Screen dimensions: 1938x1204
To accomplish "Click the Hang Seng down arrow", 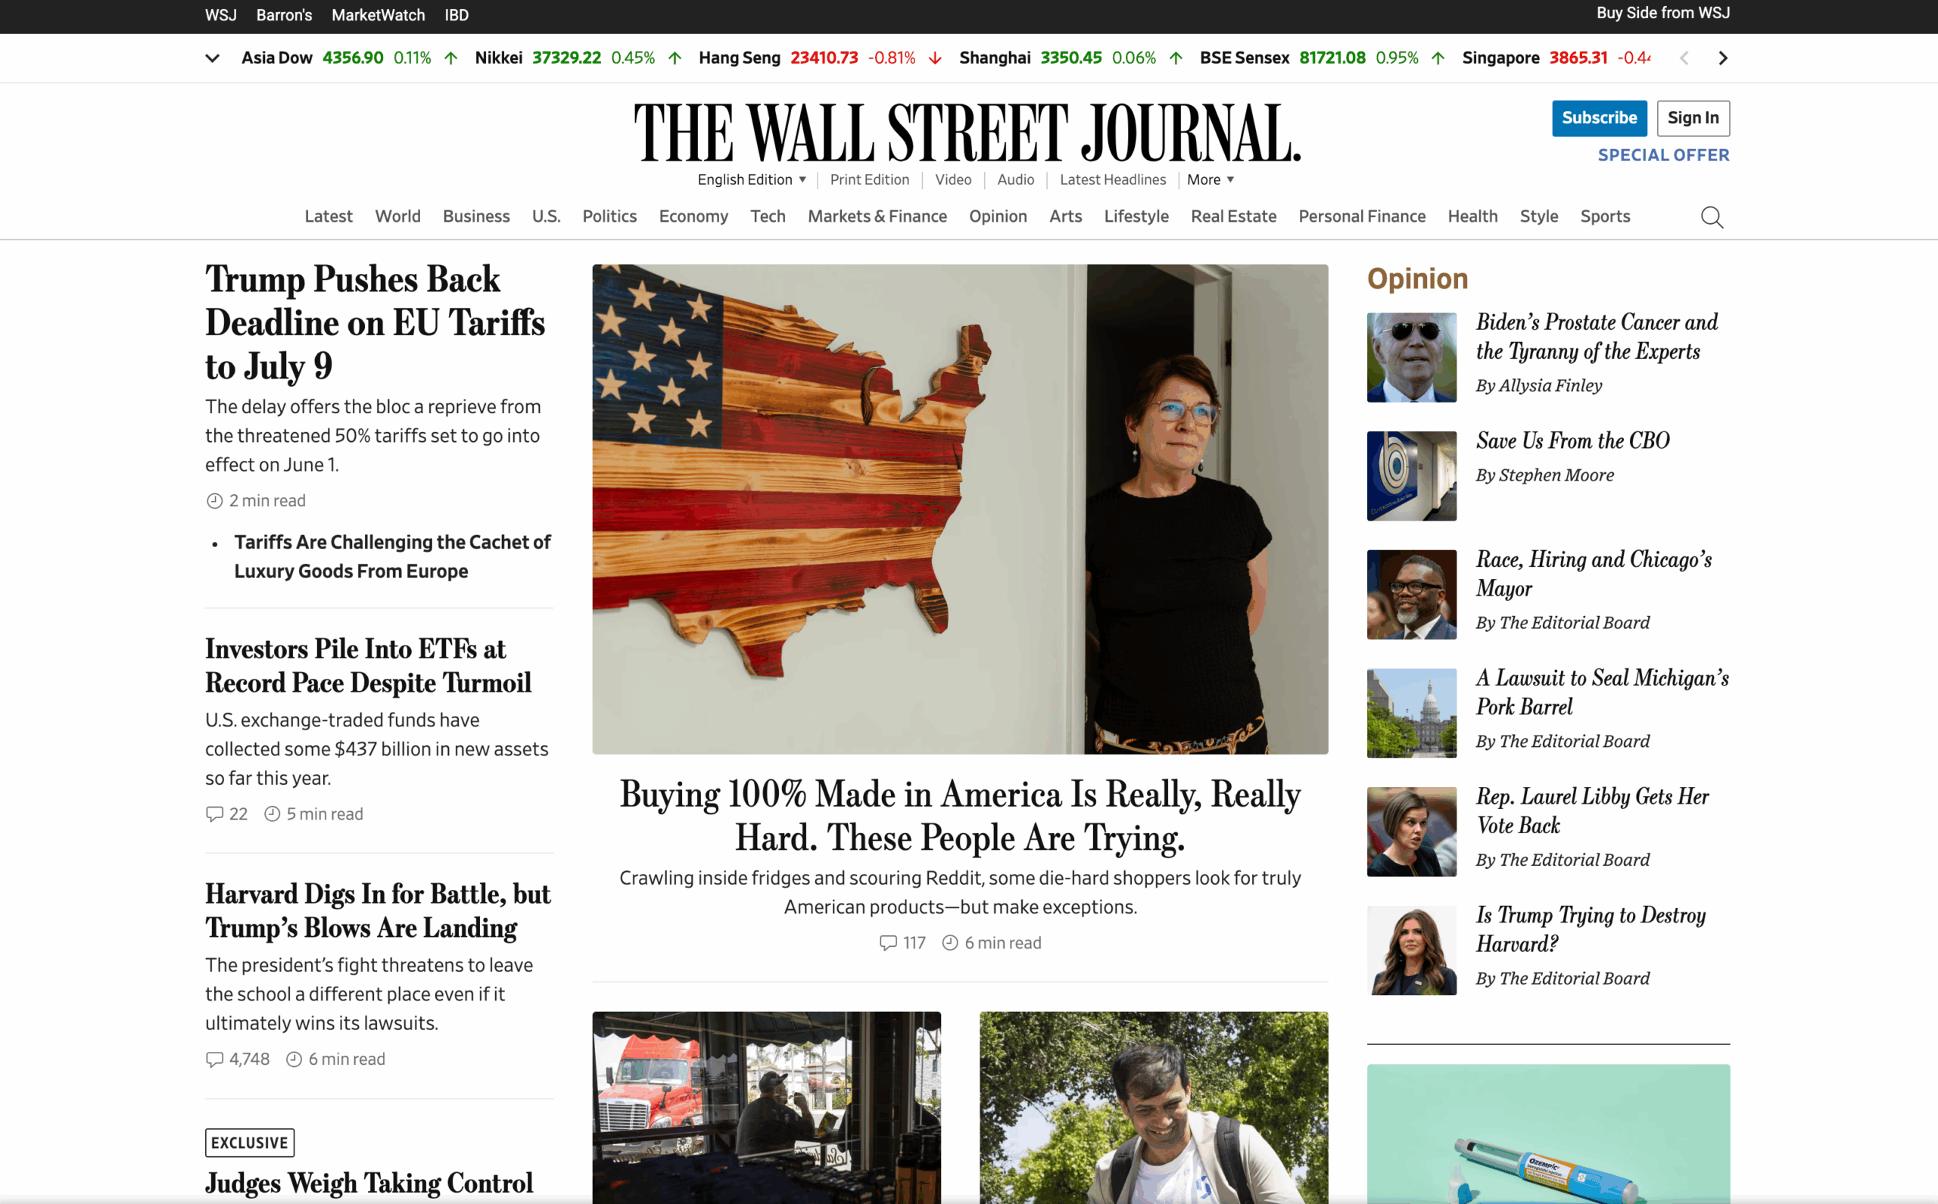I will click(x=935, y=58).
